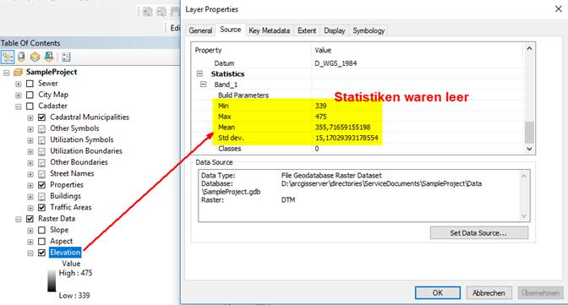Image resolution: width=568 pixels, height=305 pixels.
Task: Expand the Slope layer legend
Action: click(x=30, y=231)
